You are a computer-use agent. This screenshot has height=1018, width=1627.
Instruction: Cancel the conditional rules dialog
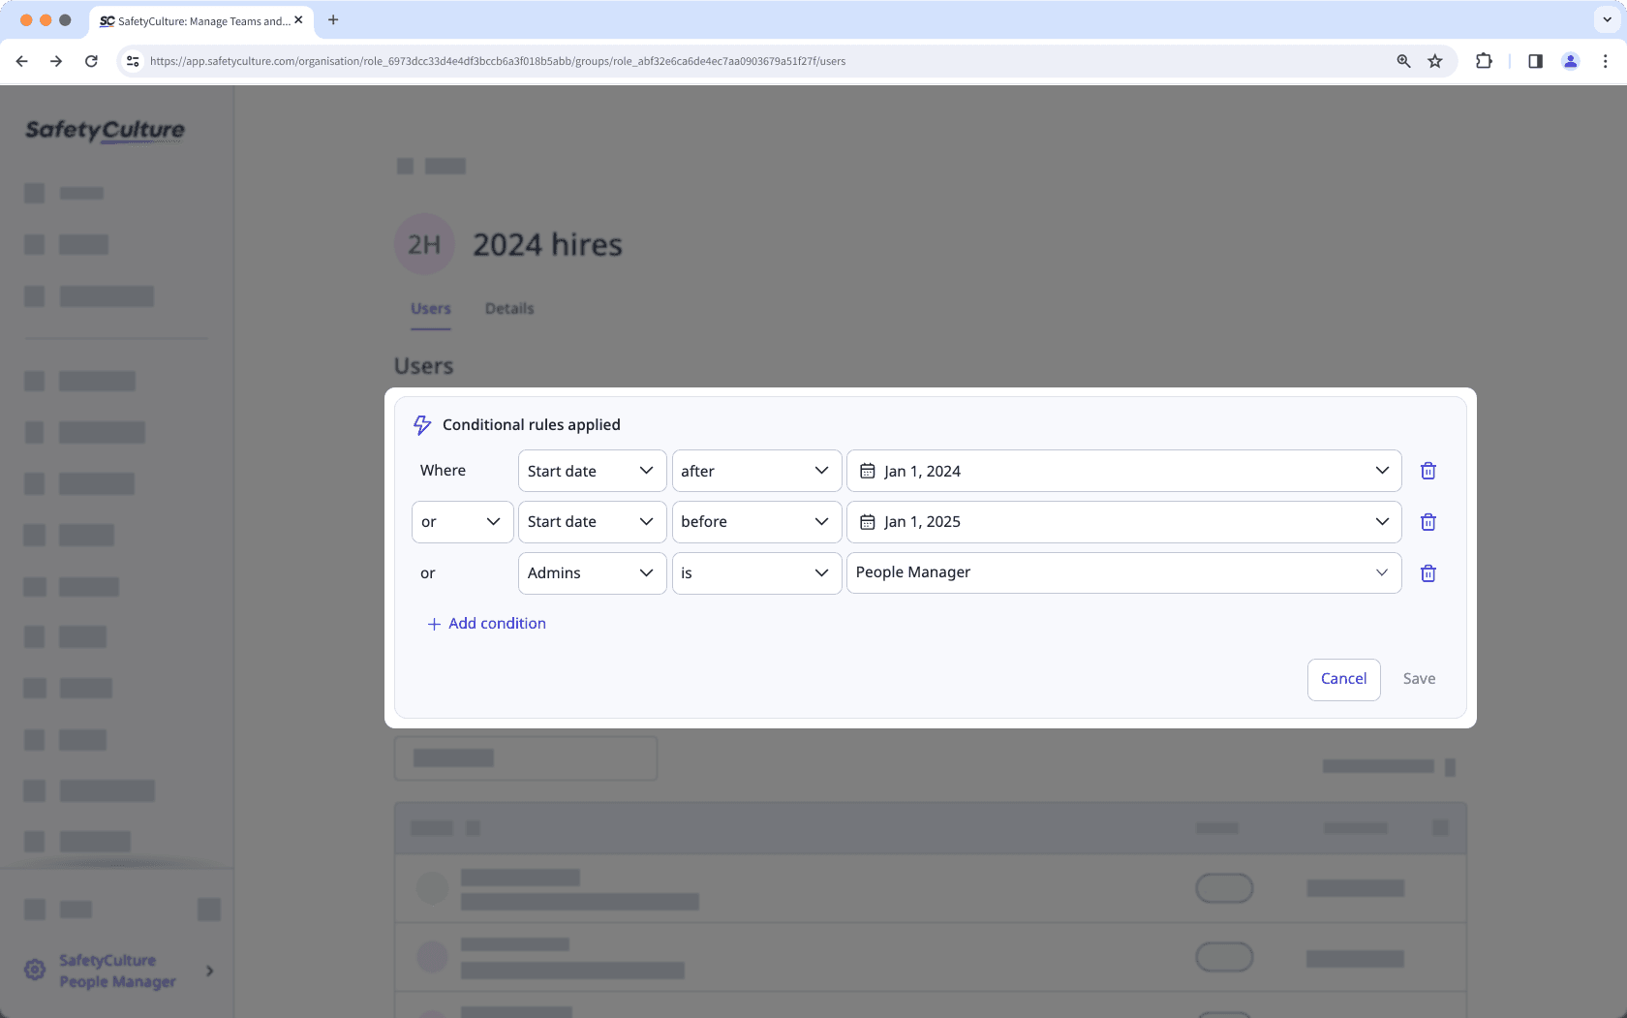point(1343,679)
